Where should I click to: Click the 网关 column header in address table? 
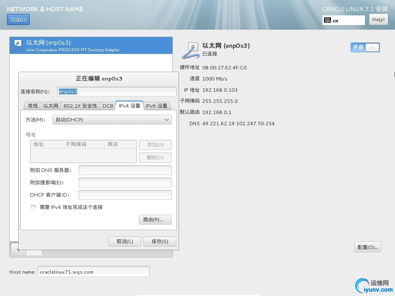pos(120,144)
